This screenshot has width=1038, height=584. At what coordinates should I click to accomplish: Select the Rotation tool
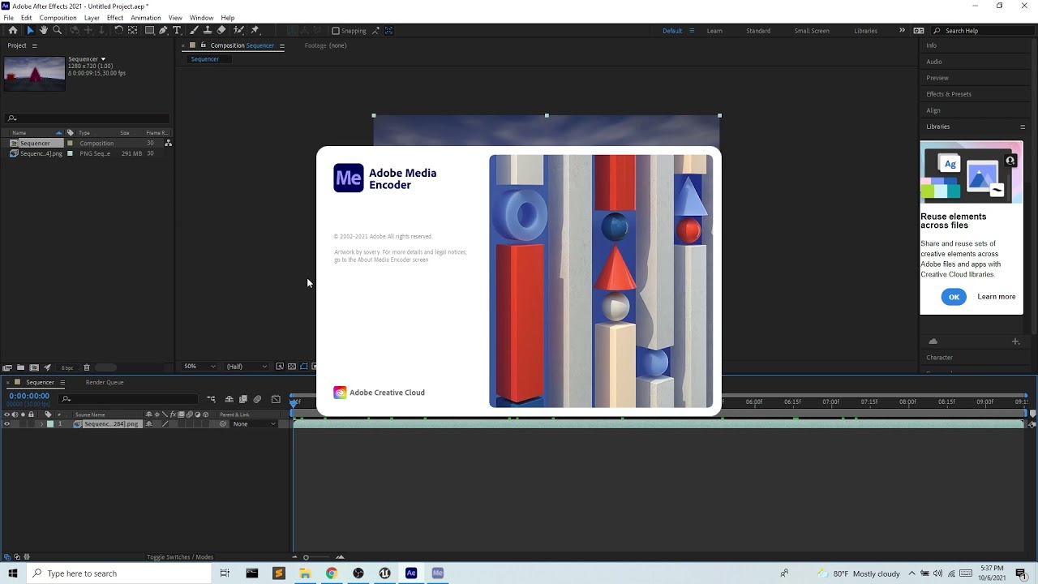coord(118,30)
